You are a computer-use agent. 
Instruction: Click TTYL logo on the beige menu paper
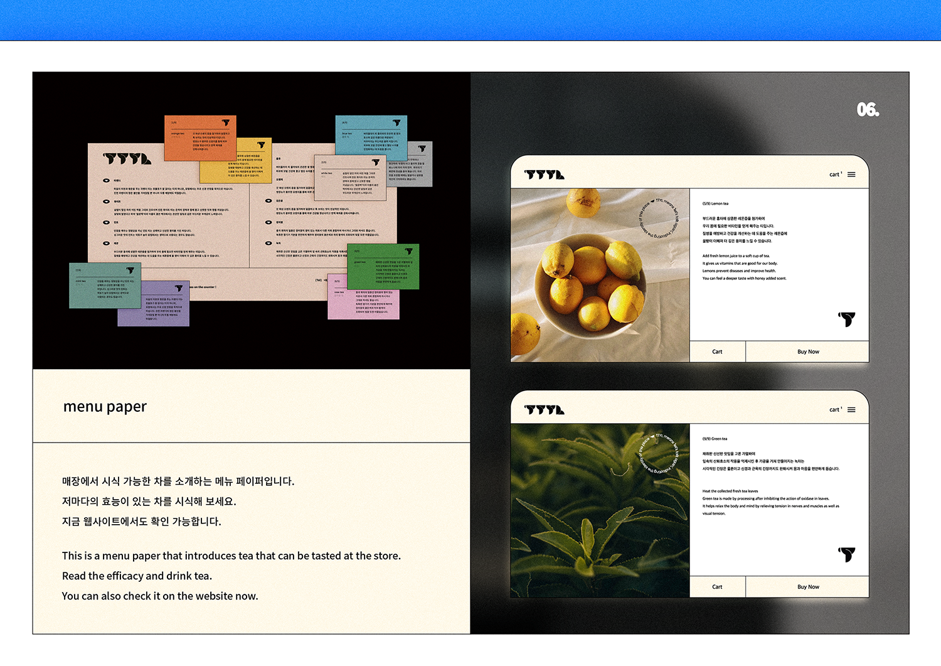tap(127, 159)
